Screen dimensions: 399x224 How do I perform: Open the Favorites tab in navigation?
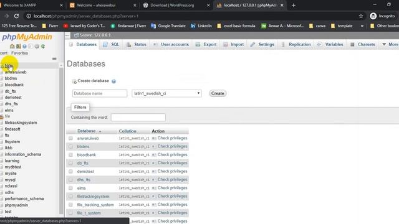click(x=19, y=53)
